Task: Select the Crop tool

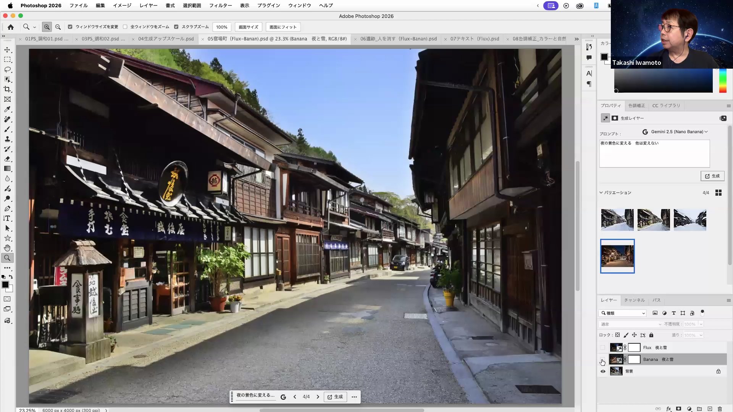Action: pos(7,89)
